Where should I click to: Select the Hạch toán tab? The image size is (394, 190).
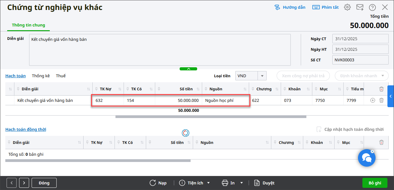pos(15,76)
